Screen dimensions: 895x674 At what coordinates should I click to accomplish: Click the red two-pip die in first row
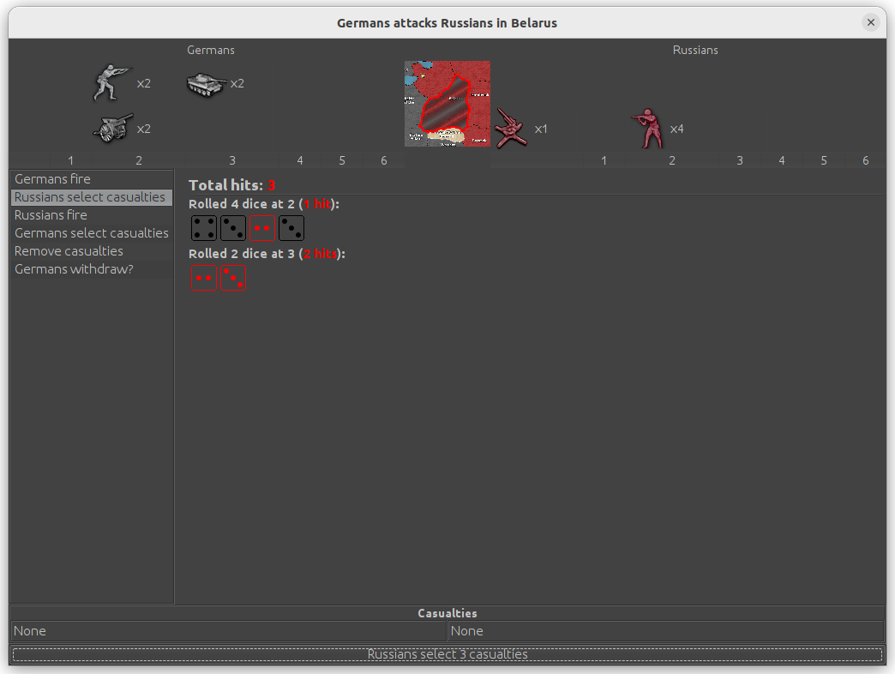262,229
